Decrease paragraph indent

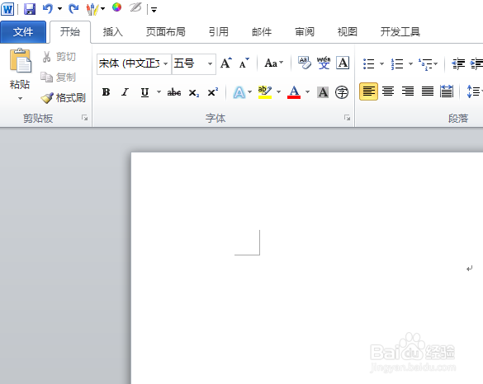pyautogui.click(x=458, y=63)
